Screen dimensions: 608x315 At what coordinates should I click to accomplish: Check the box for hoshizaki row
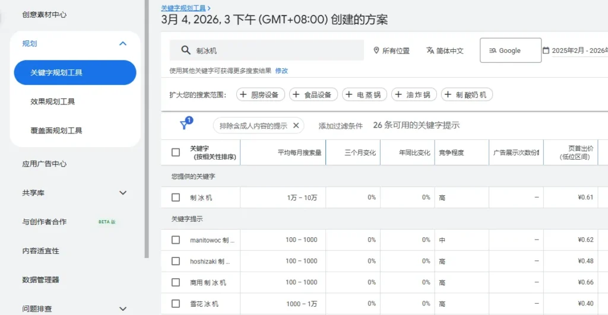click(x=176, y=261)
